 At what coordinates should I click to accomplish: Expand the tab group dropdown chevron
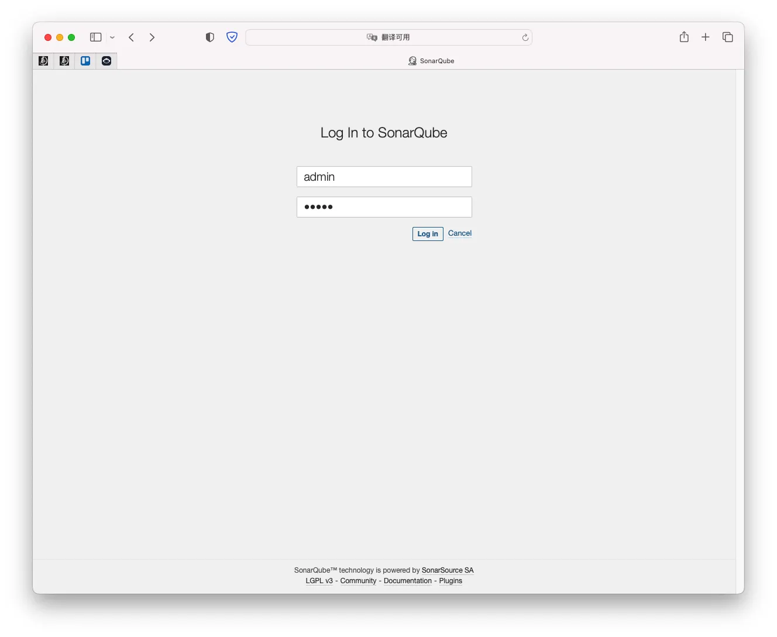[x=112, y=37]
